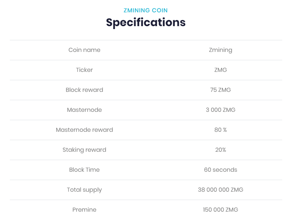This screenshot has width=292, height=224.
Task: Select the Ticker row label
Action: 84,70
